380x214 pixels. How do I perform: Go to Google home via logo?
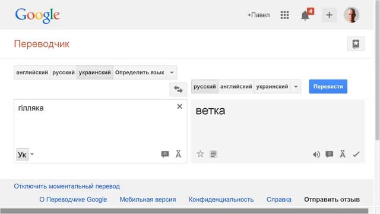(x=37, y=15)
